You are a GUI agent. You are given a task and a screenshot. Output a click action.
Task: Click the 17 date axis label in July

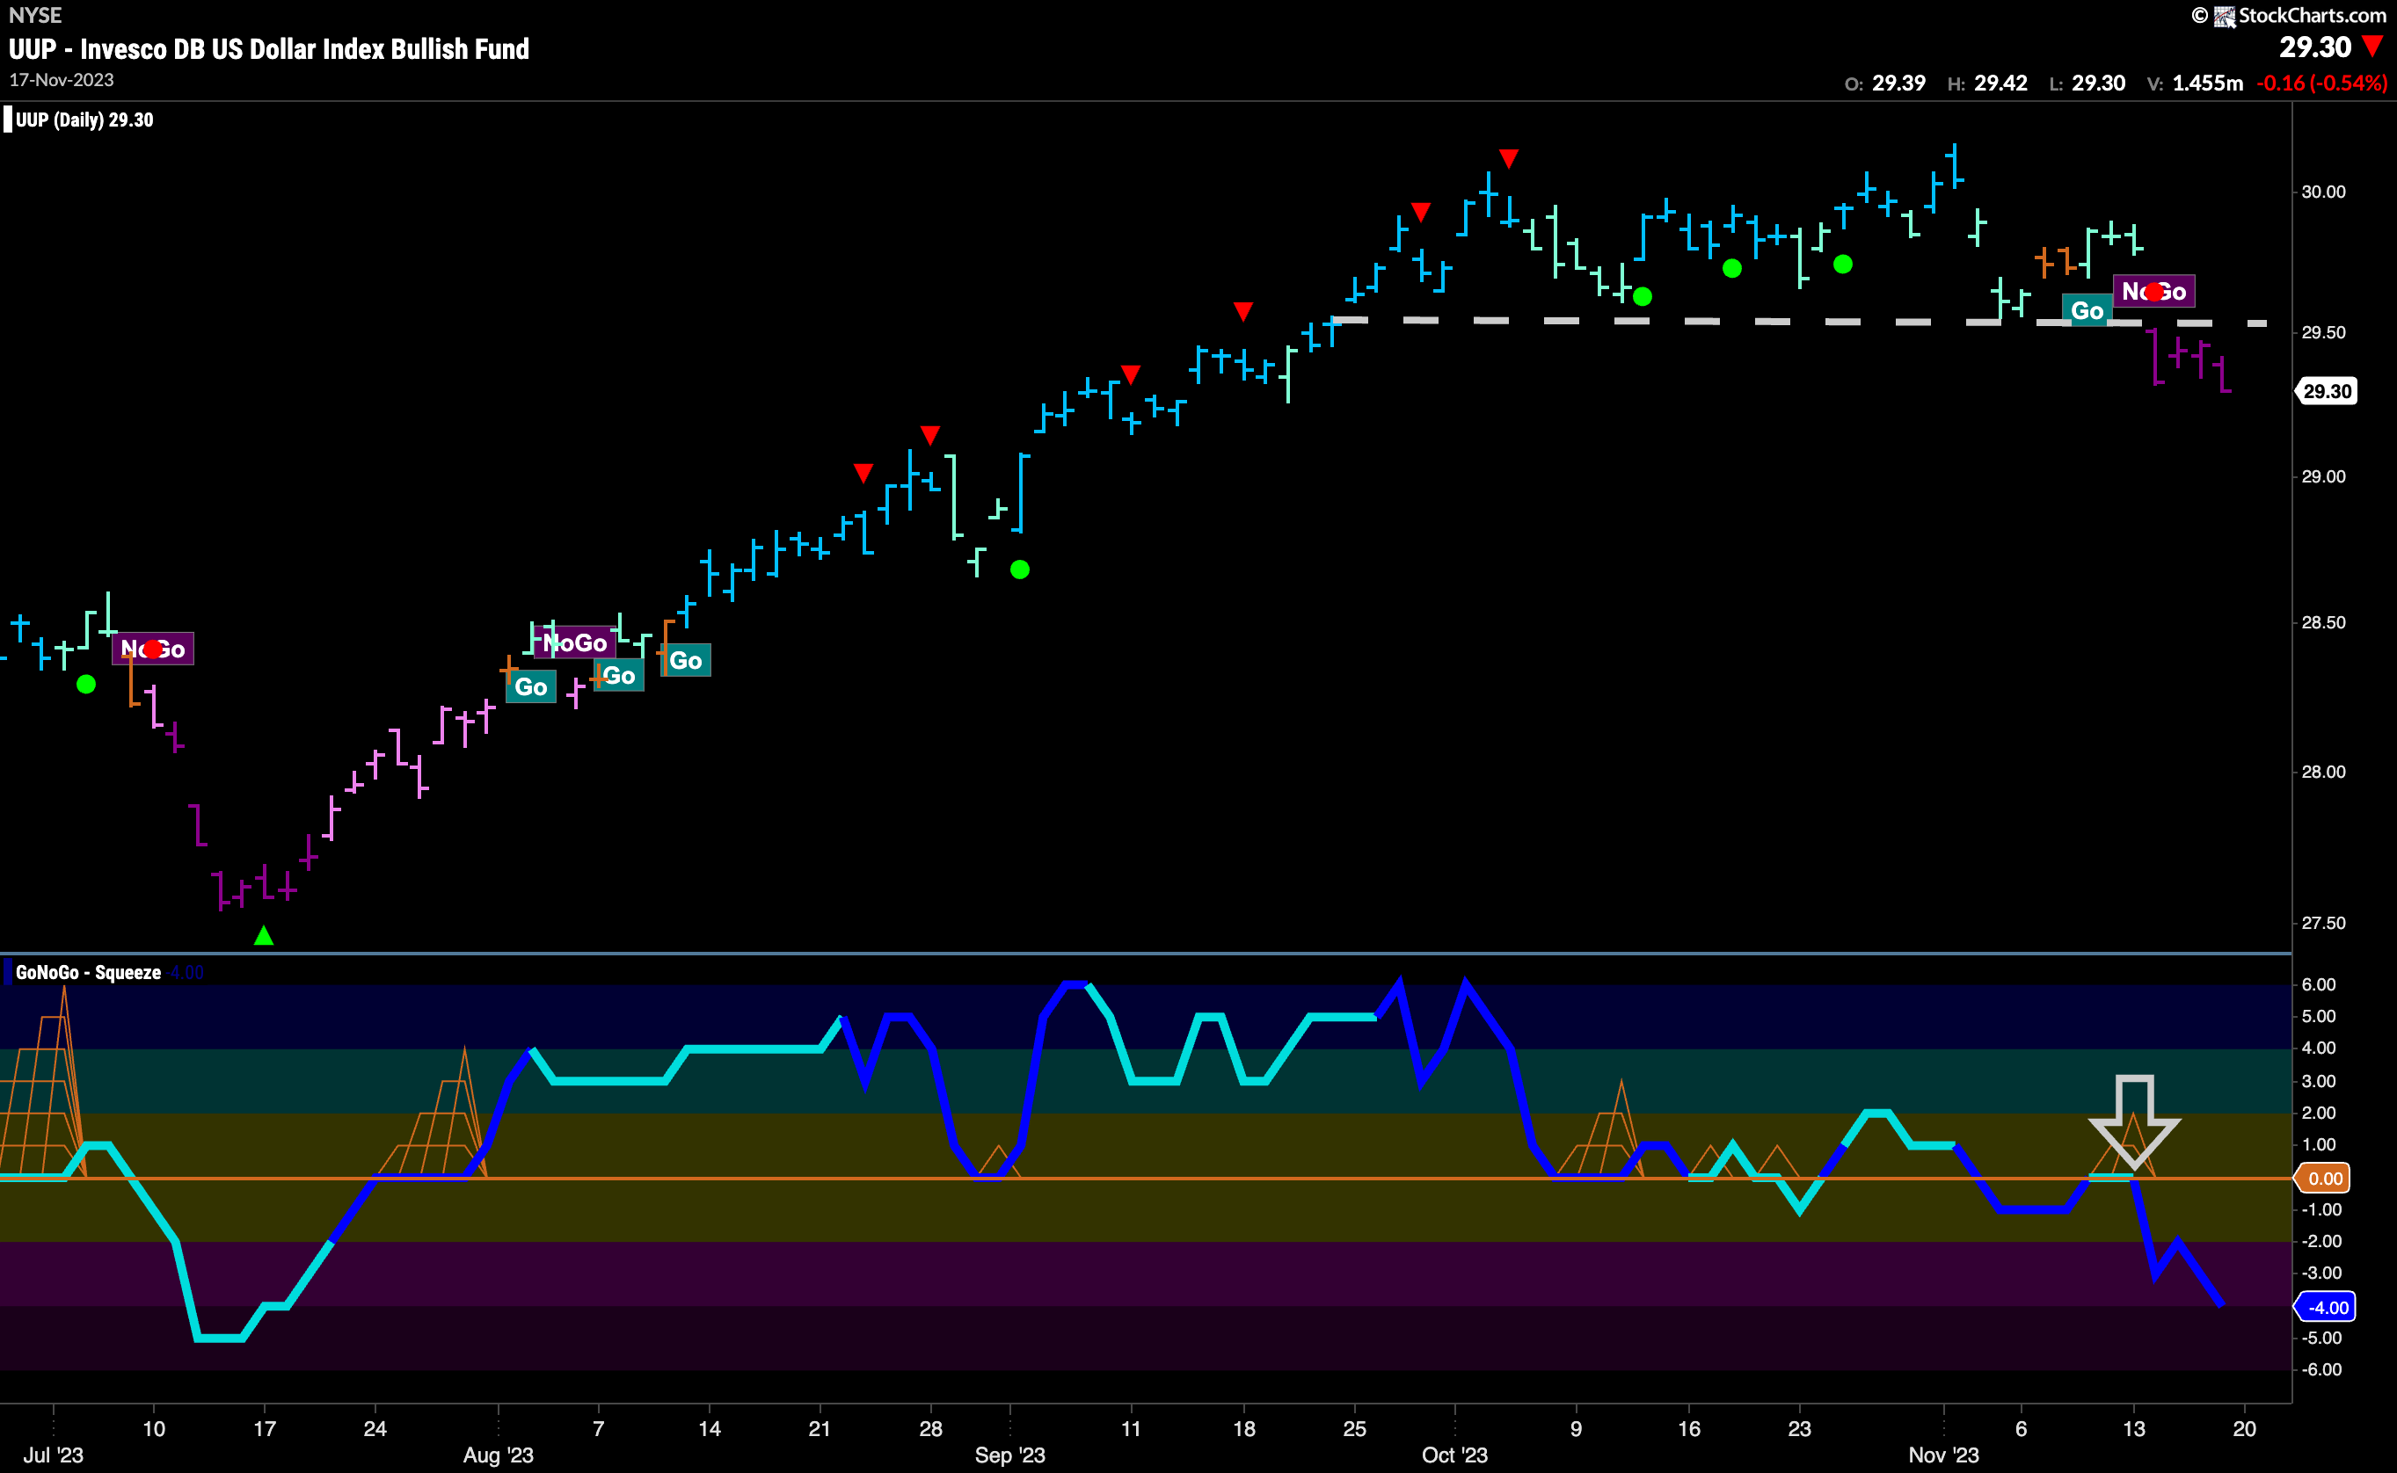(x=264, y=1429)
